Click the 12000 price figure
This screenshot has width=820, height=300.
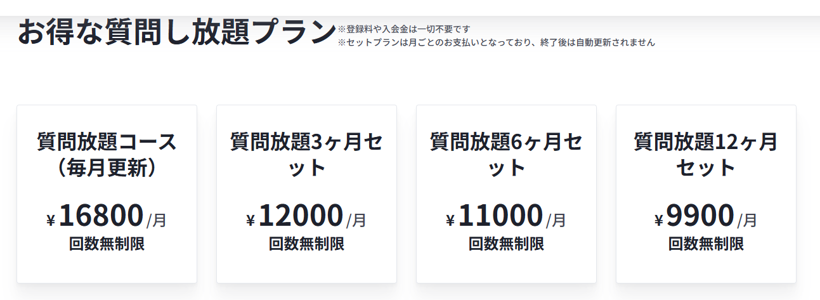(301, 216)
